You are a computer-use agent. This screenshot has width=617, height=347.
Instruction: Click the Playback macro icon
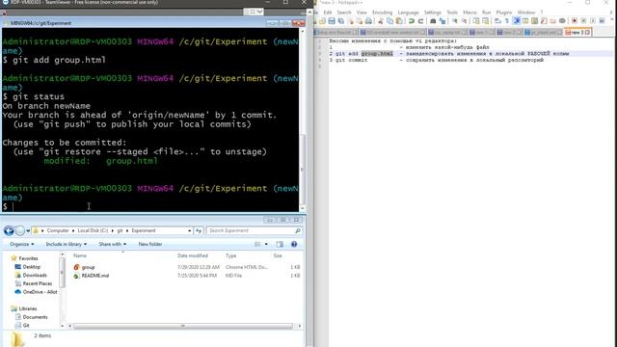[593, 21]
